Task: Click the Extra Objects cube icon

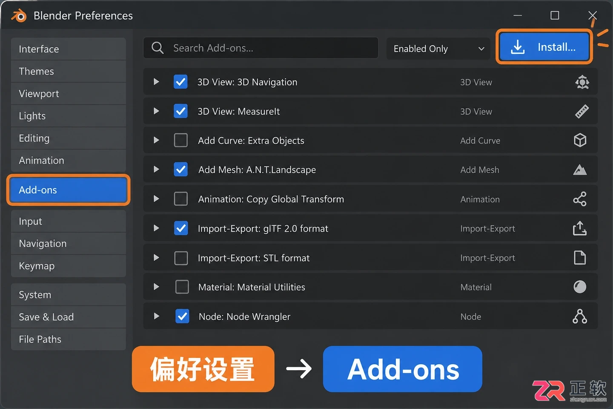Action: (x=580, y=140)
